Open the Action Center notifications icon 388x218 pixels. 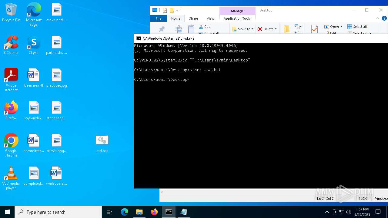(378, 212)
